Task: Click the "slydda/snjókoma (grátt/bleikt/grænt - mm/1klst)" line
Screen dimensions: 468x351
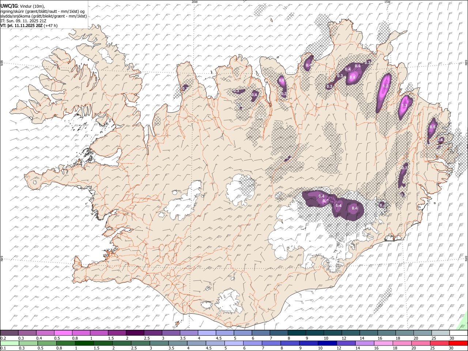Action: click(44, 16)
